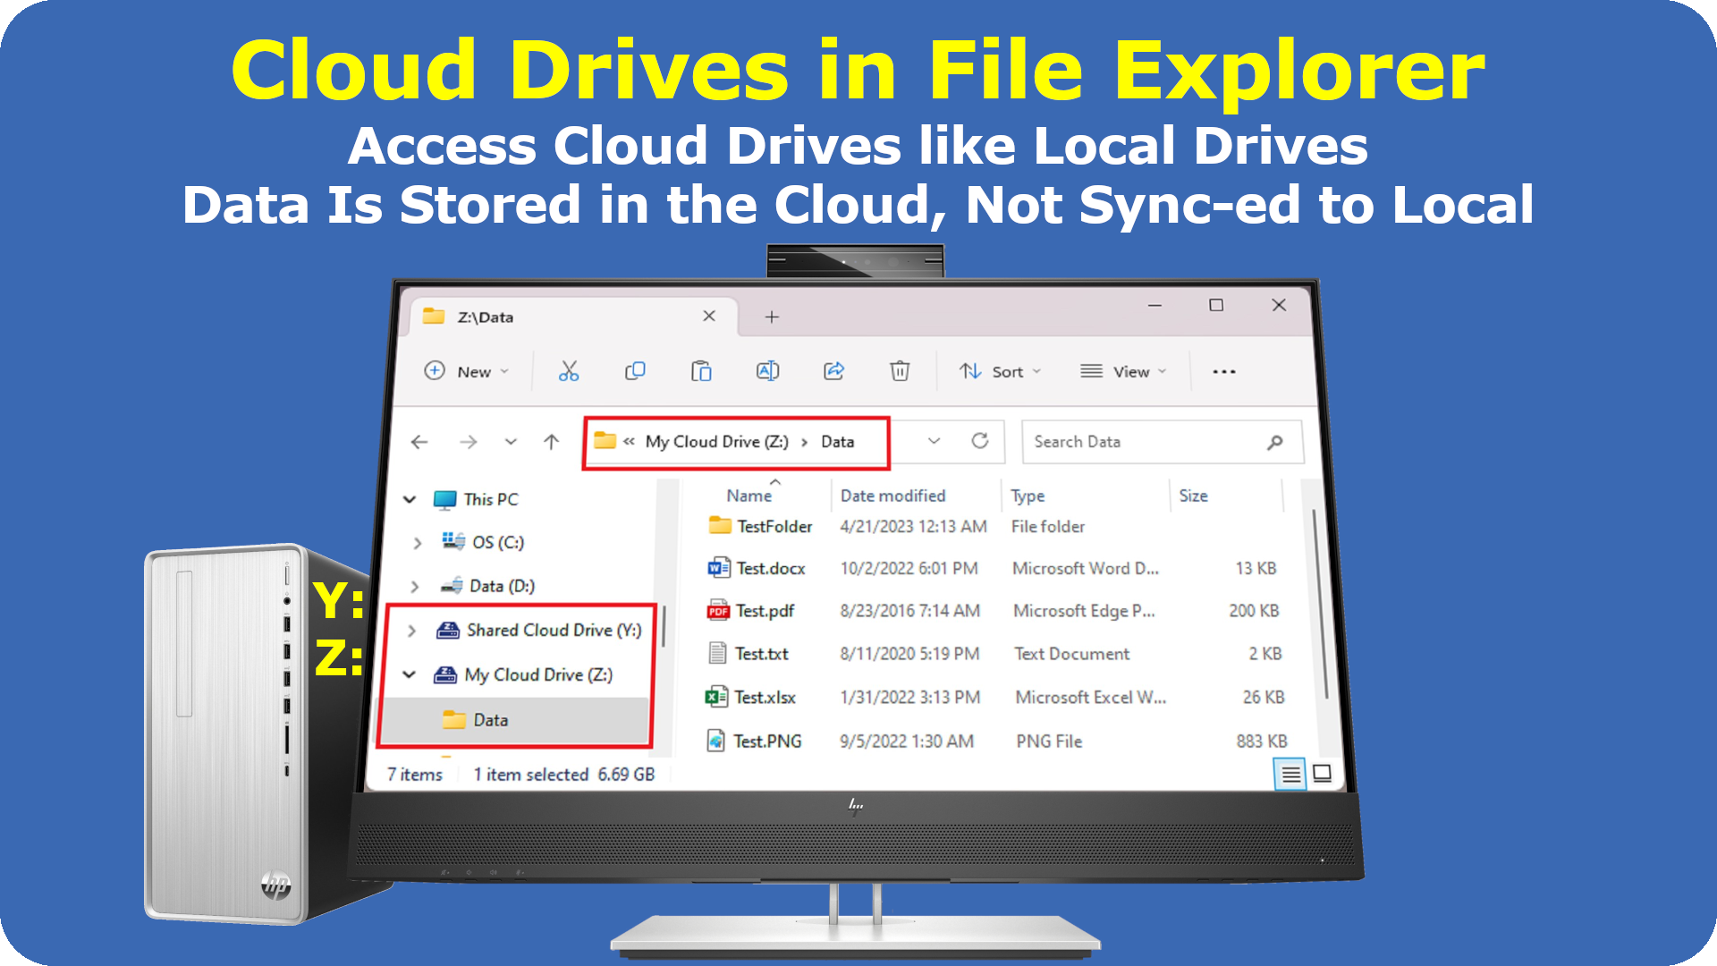The width and height of the screenshot is (1717, 966).
Task: Click the Rename icon
Action: (767, 371)
